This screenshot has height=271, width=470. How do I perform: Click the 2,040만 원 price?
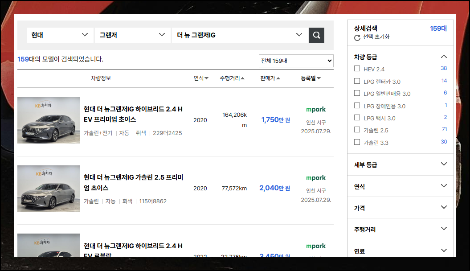tap(274, 188)
